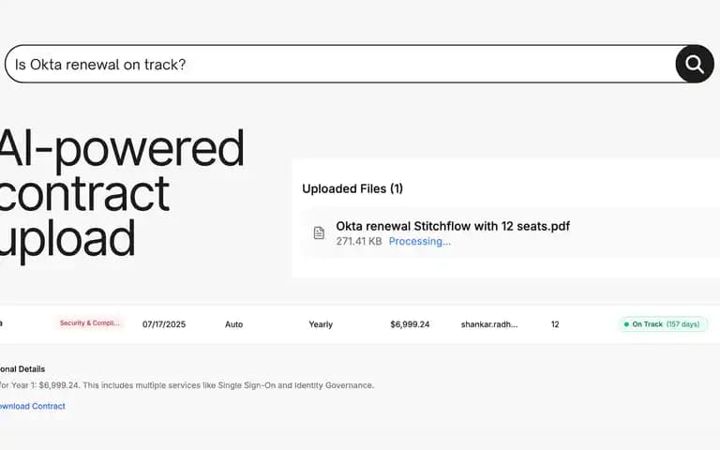
Task: Click into the Okta renewal search field
Action: (339, 64)
